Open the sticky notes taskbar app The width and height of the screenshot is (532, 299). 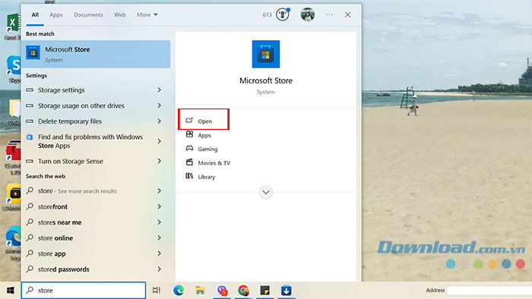264,290
